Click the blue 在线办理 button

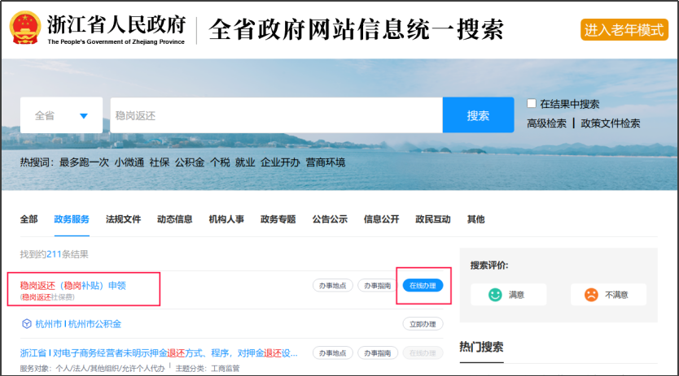coord(423,286)
